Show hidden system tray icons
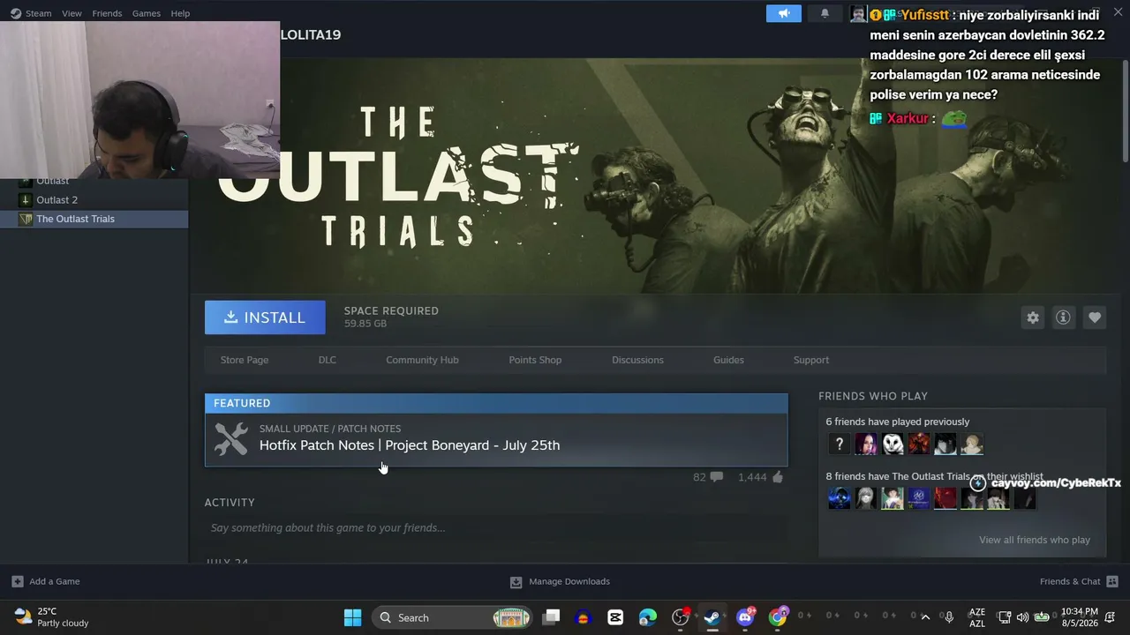Screen dimensions: 1130x635 click(925, 617)
